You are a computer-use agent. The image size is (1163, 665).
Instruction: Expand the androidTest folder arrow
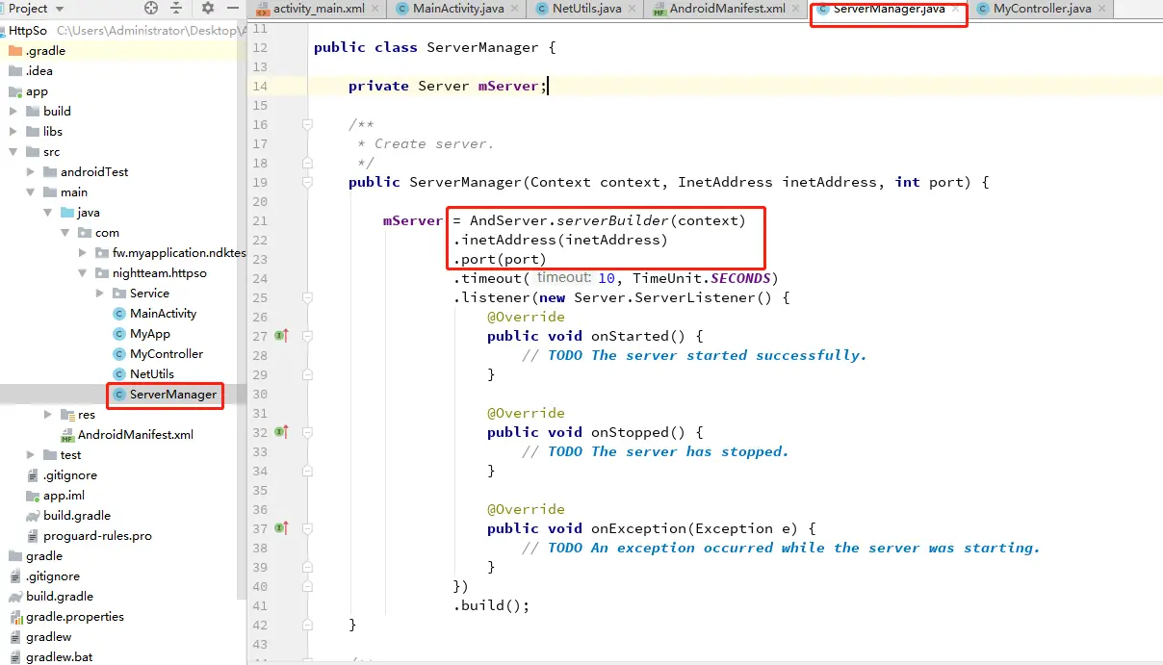click(31, 172)
